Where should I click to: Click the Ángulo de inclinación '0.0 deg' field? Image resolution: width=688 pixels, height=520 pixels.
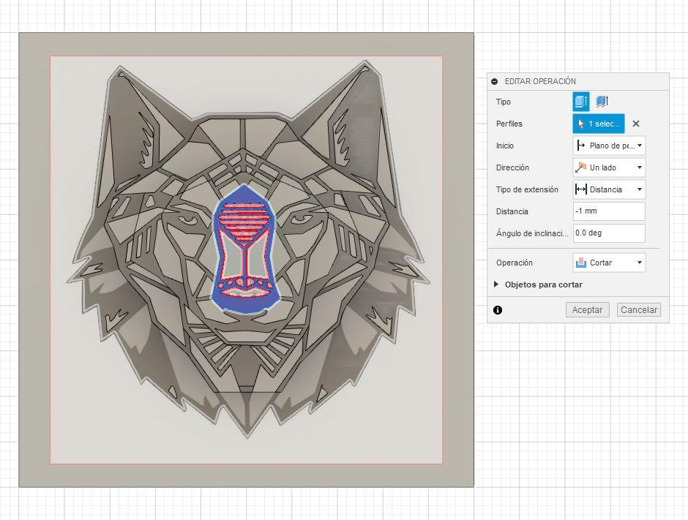609,233
